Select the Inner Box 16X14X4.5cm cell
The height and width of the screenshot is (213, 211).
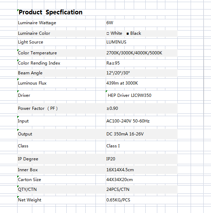point(120,170)
